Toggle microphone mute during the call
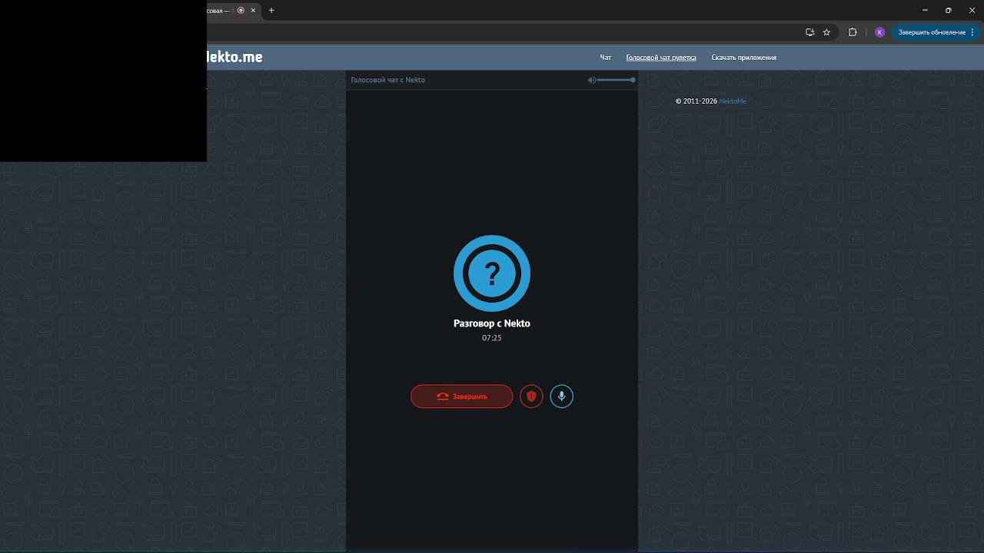Screen dimensions: 984x553 [561, 396]
